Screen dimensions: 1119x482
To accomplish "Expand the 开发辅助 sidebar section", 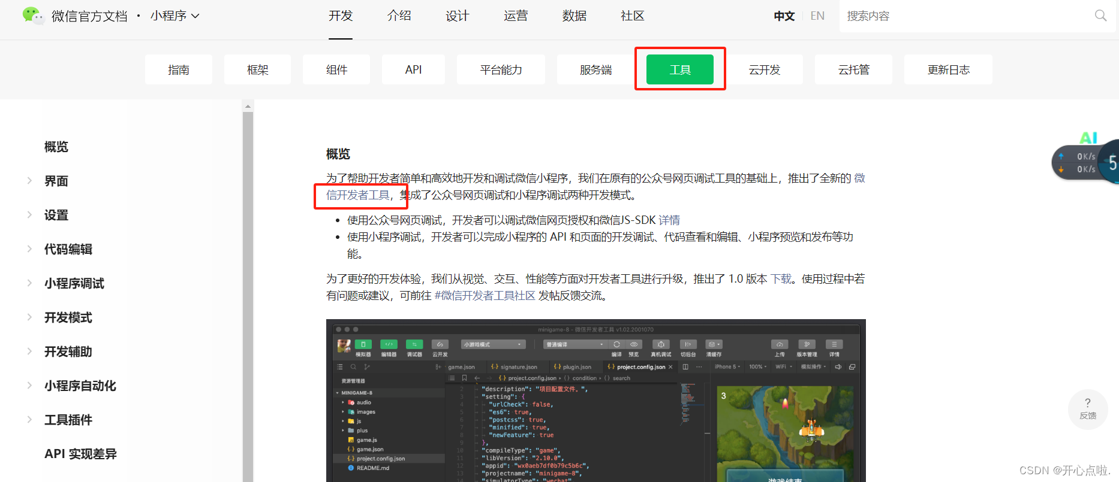I will click(29, 351).
